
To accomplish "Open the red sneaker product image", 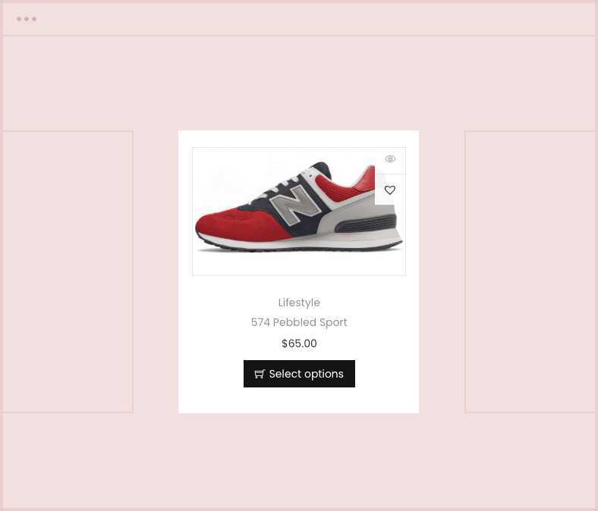I will click(x=299, y=211).
